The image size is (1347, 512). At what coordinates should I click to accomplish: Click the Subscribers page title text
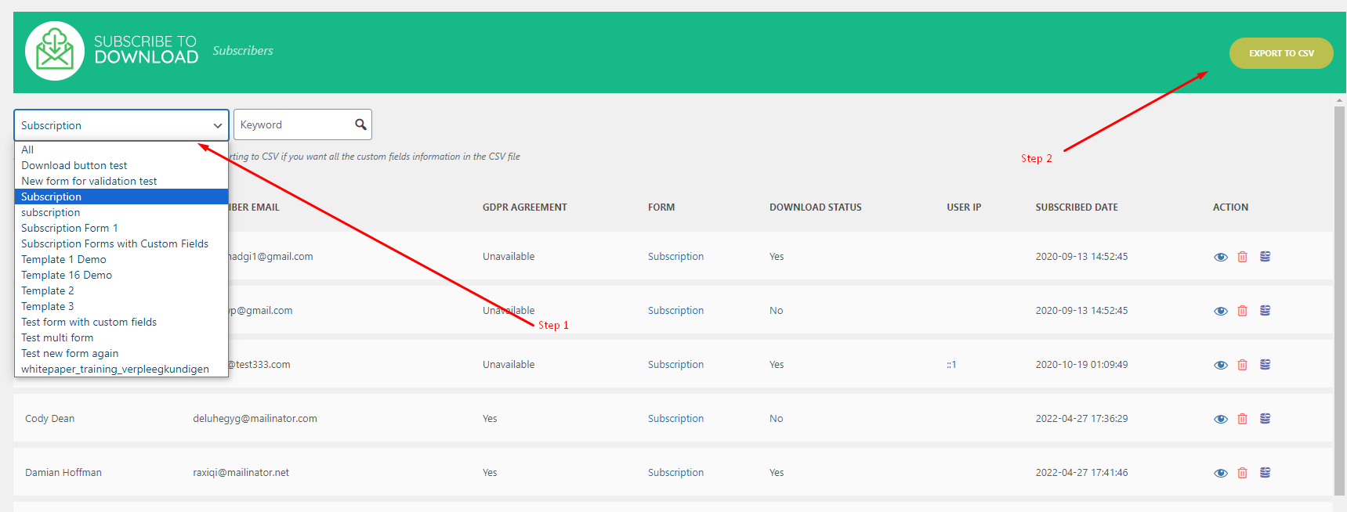pos(243,51)
